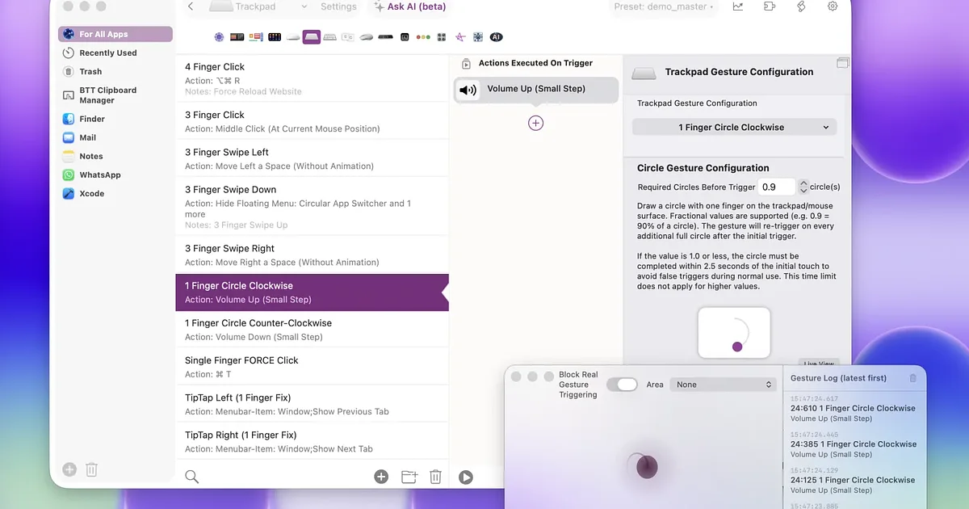
Task: Open the Settings tab
Action: [x=338, y=6]
